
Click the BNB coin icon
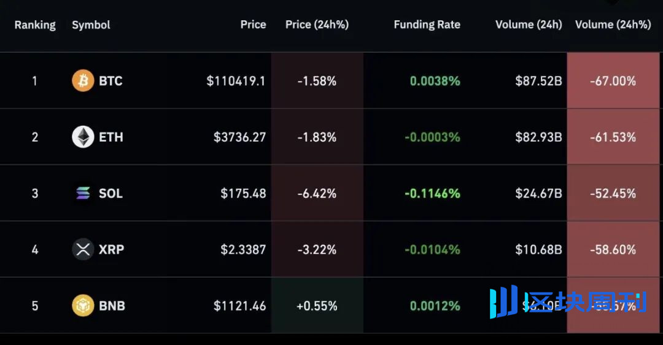point(83,306)
